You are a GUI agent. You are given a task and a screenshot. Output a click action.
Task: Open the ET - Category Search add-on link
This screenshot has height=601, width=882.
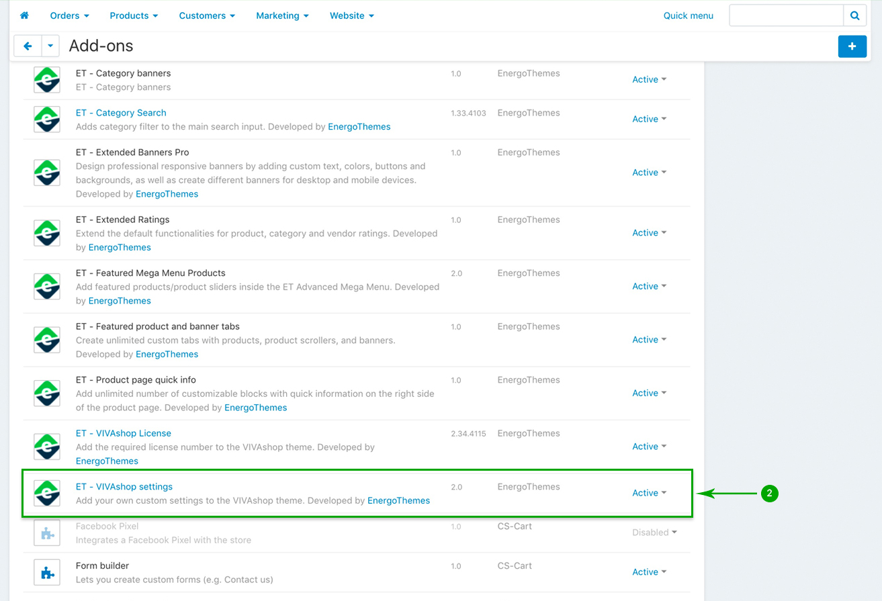[x=121, y=113]
